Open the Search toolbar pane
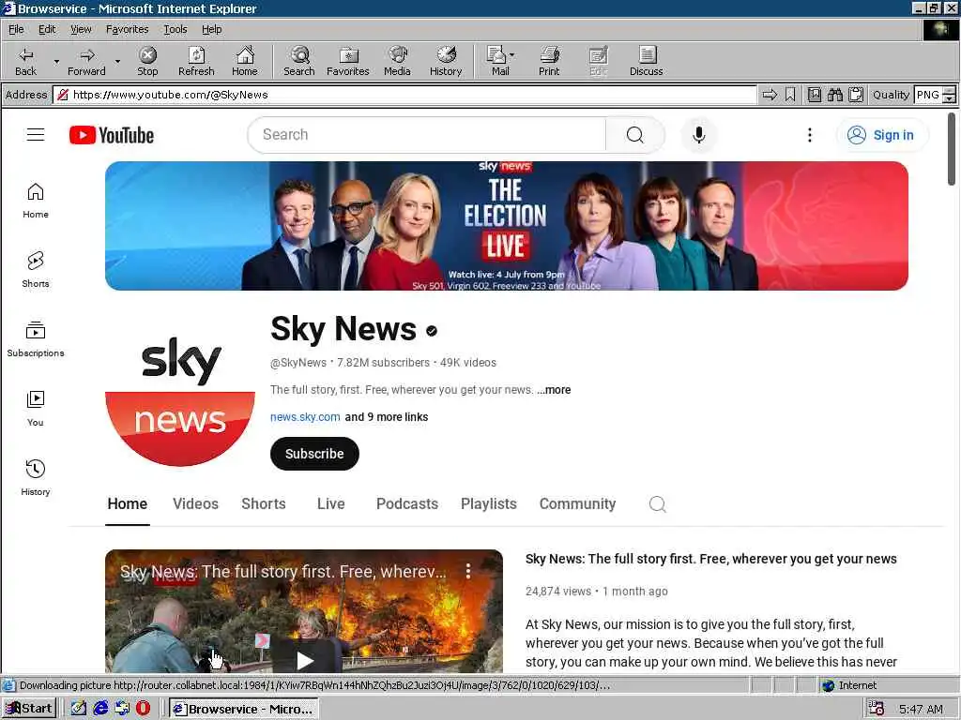 tap(299, 61)
